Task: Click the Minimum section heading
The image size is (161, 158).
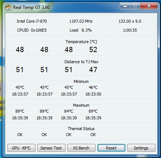Action: click(x=81, y=81)
